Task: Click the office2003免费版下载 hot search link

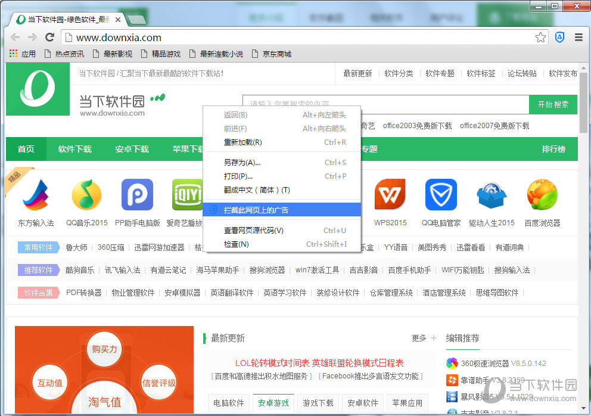Action: tap(417, 126)
